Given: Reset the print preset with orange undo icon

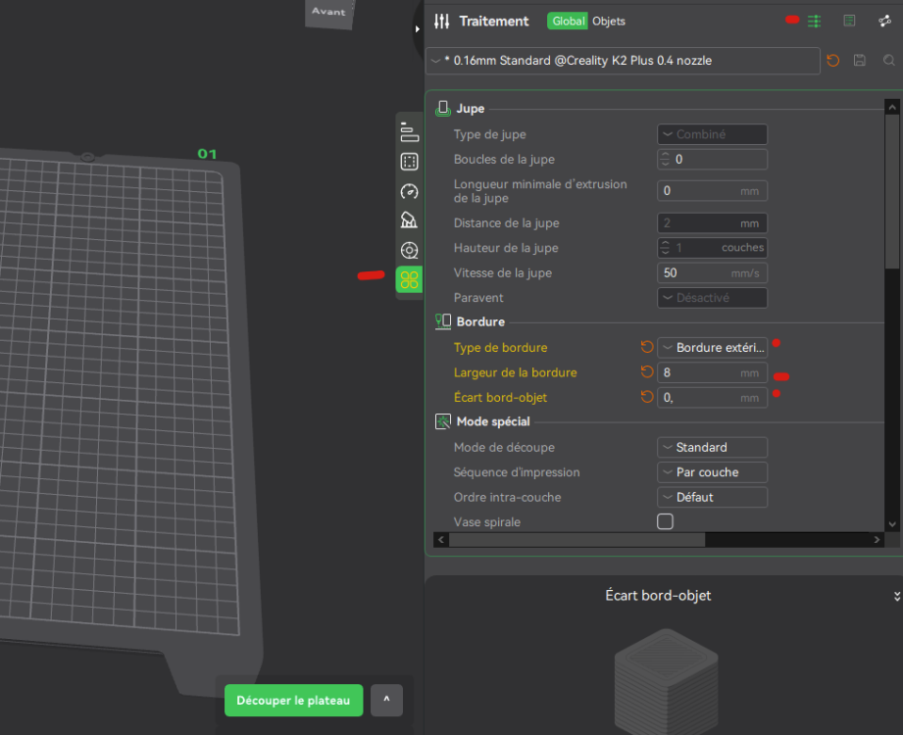Looking at the screenshot, I should (x=833, y=61).
